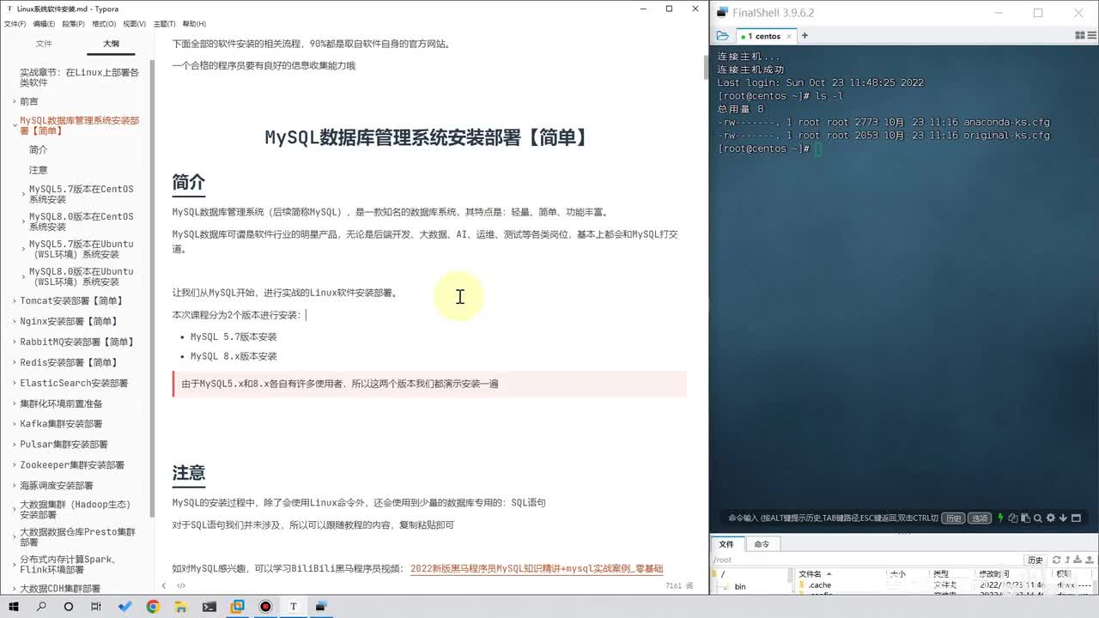The width and height of the screenshot is (1099, 618).
Task: Close the '1 centos' session tab
Action: tap(787, 36)
